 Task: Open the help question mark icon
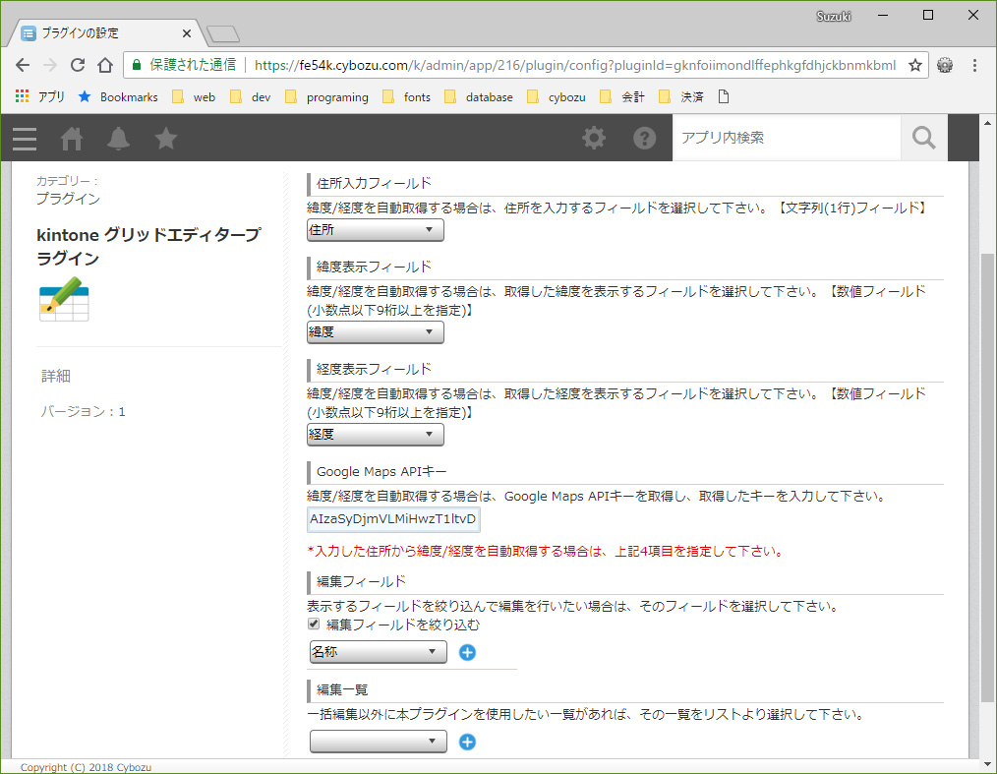[x=644, y=139]
